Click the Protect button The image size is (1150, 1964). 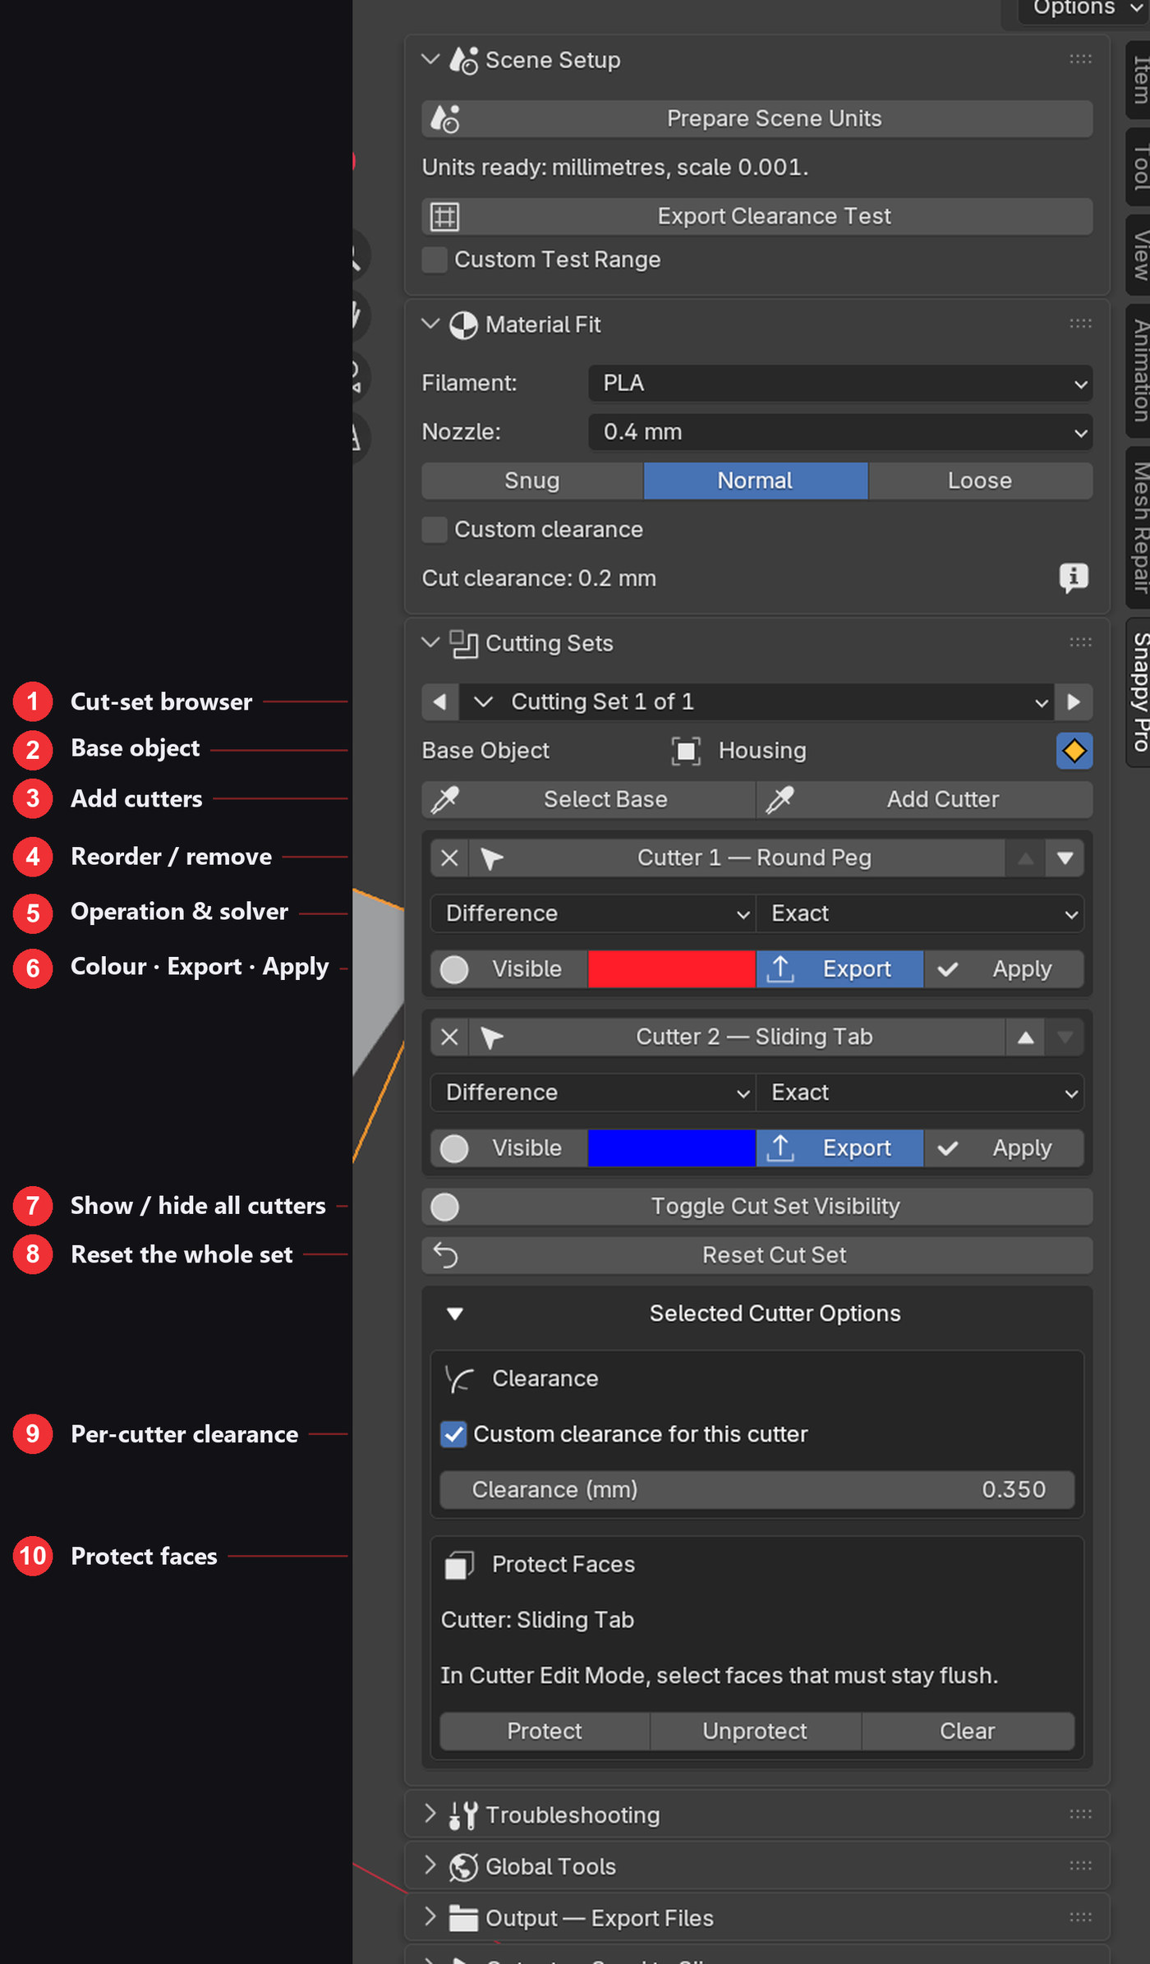pyautogui.click(x=545, y=1732)
